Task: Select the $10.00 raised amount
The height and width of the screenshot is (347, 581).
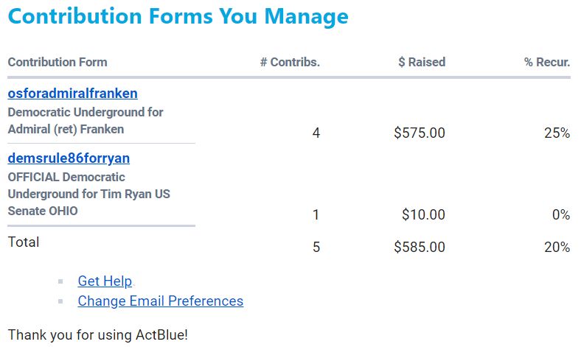Action: click(423, 214)
